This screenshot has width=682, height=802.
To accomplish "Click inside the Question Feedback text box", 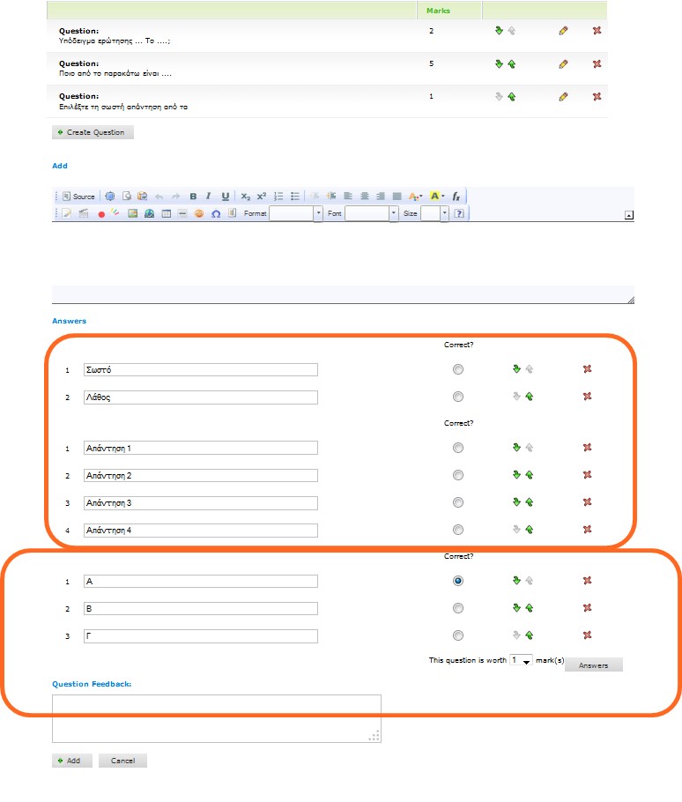I will 216,717.
